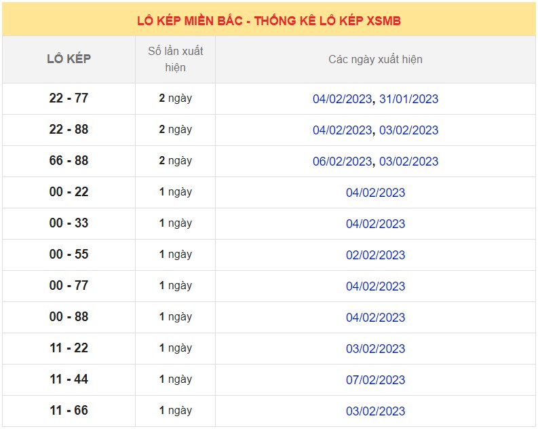Click the Số lần xuất hiện column header
The height and width of the screenshot is (429, 538).
175,59
